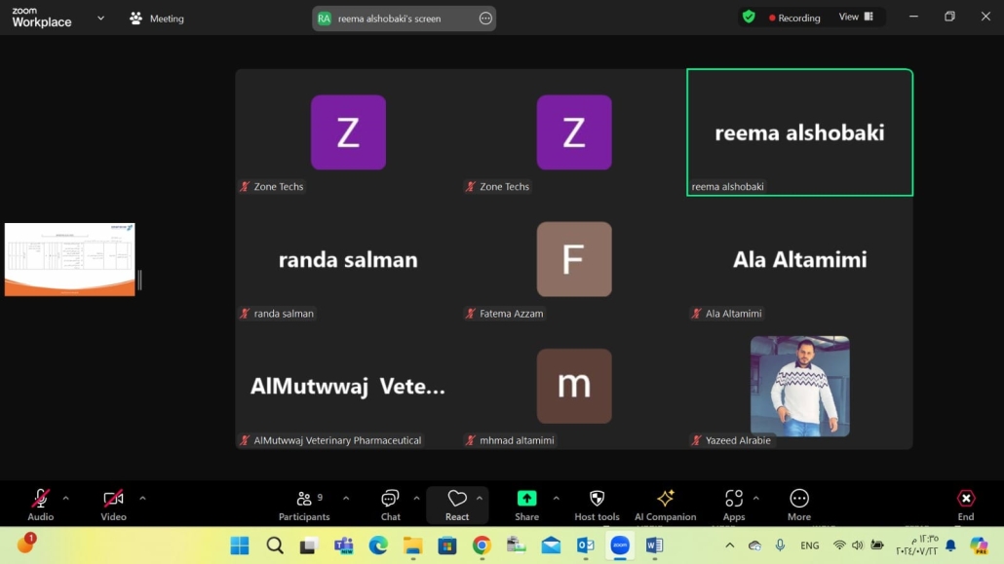
Task: Click the shared screen thumbnail preview
Action: 69,259
